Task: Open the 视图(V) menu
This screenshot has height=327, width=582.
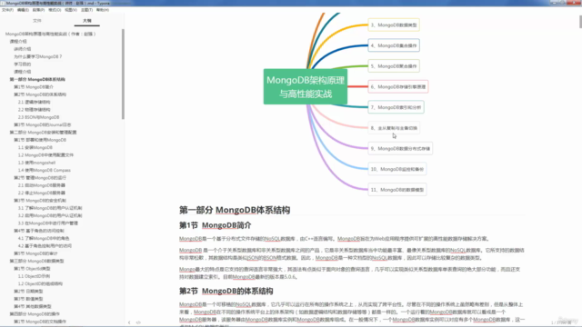Action: [71, 10]
